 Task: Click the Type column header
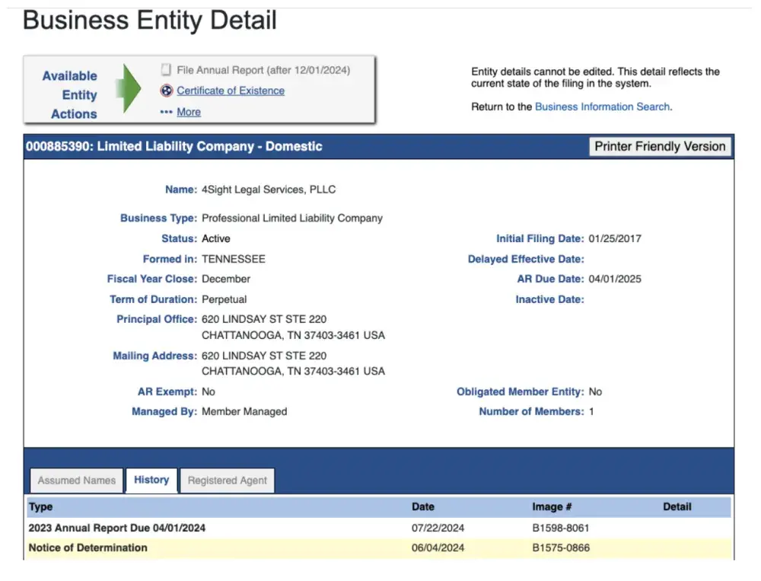(x=41, y=507)
